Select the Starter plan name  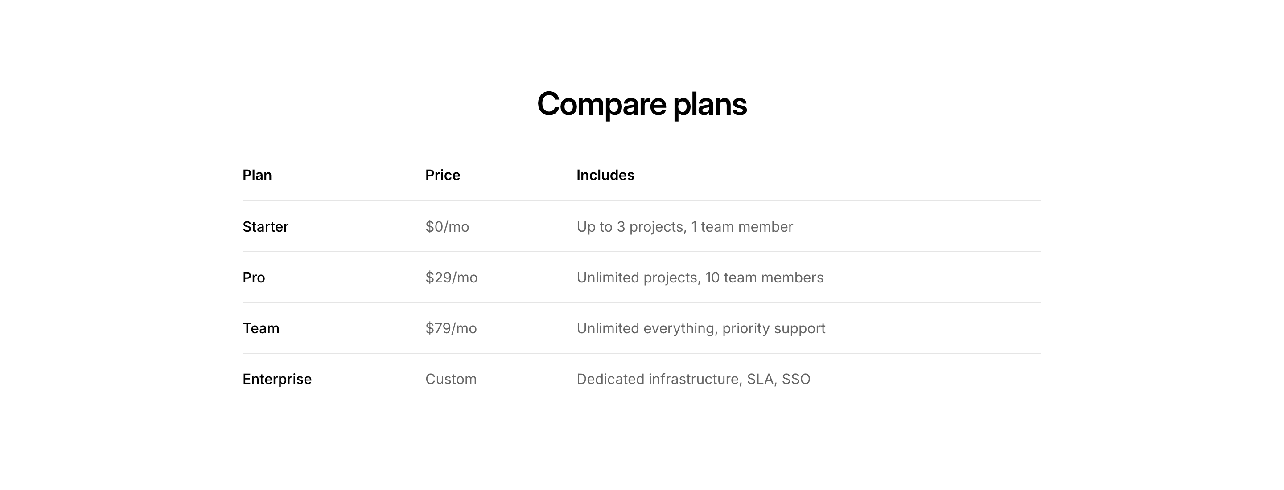tap(265, 227)
